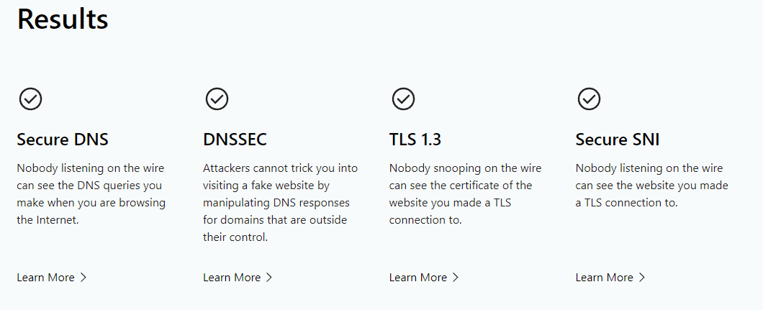Click the DNSSEC description about fake websites
763x310 pixels.
pyautogui.click(x=280, y=203)
